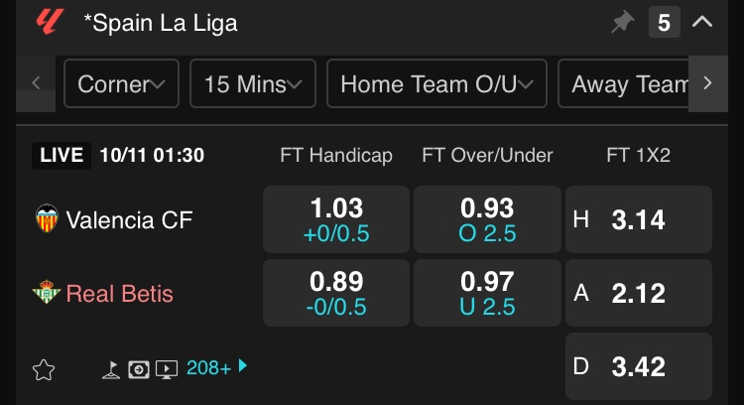Click the Real Betis team crest

47,293
